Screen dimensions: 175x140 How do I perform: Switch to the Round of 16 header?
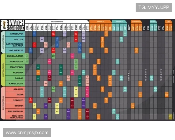pos(119,22)
